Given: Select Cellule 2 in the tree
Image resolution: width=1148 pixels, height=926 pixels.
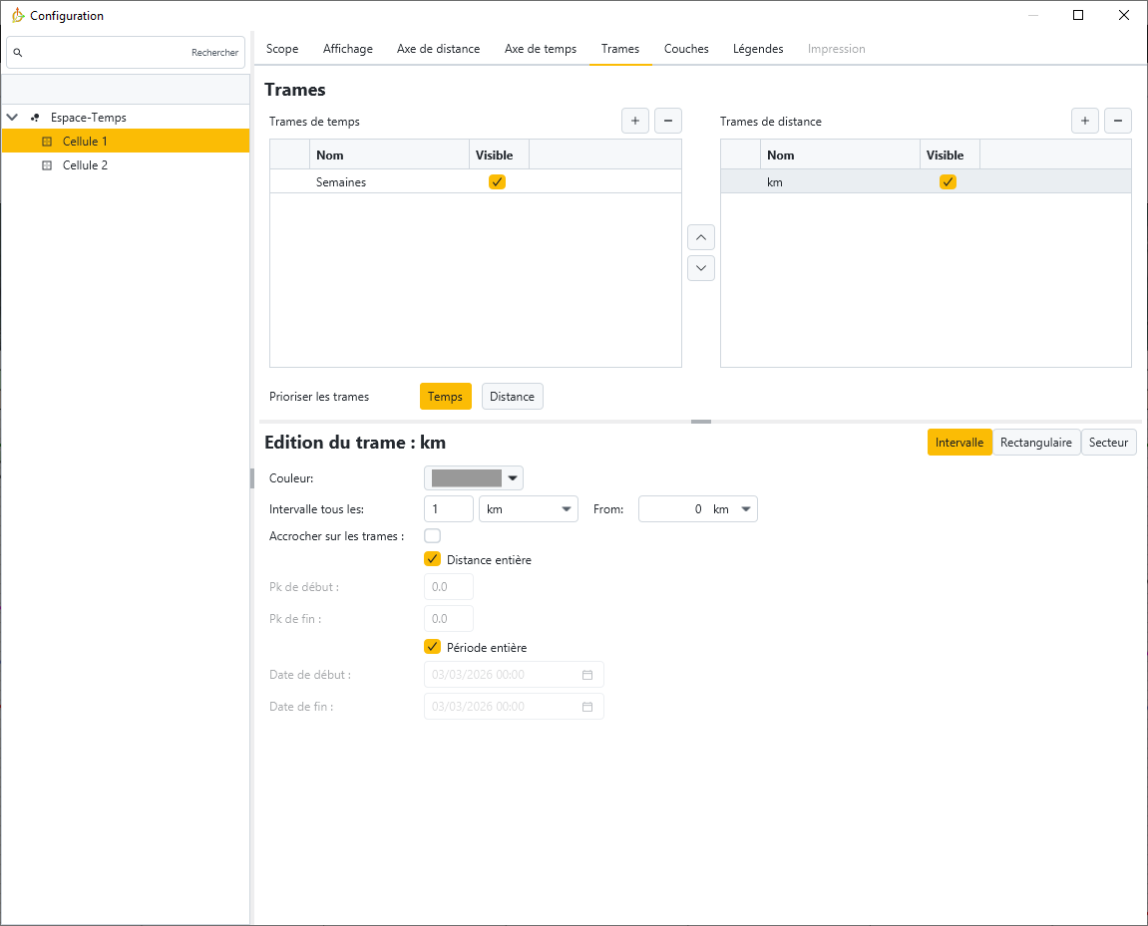Looking at the screenshot, I should pyautogui.click(x=85, y=165).
